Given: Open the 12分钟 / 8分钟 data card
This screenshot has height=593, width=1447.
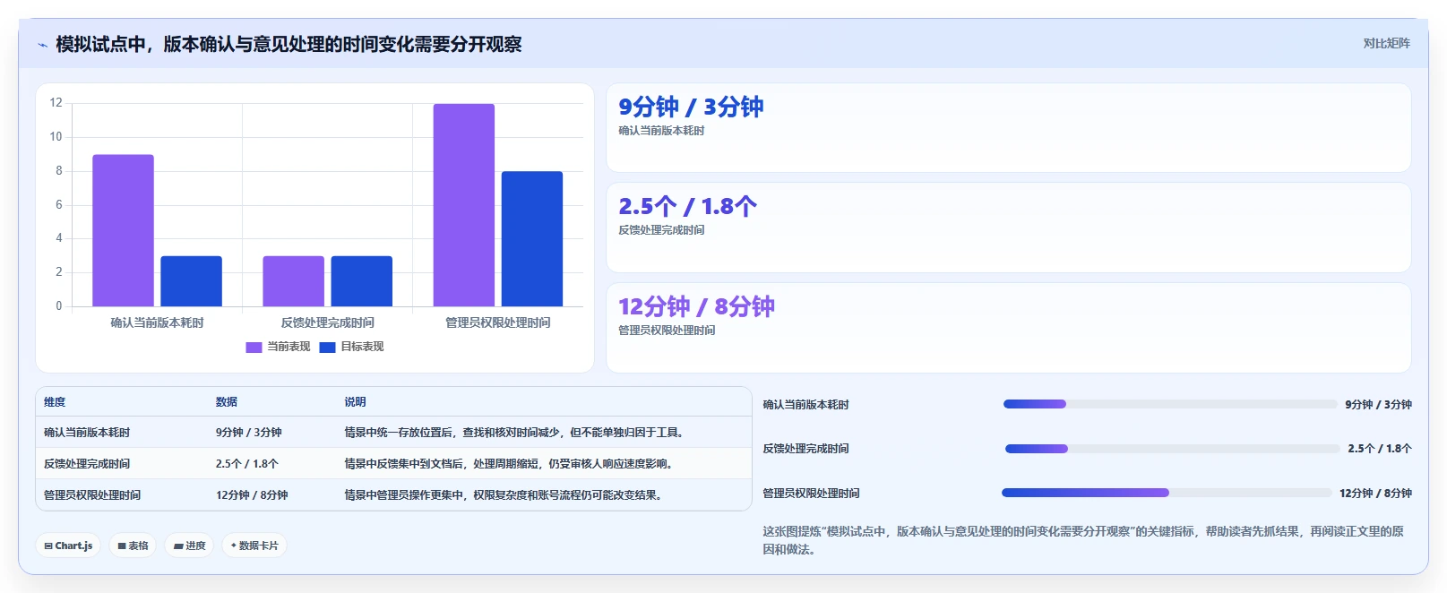Looking at the screenshot, I should pyautogui.click(x=1009, y=328).
